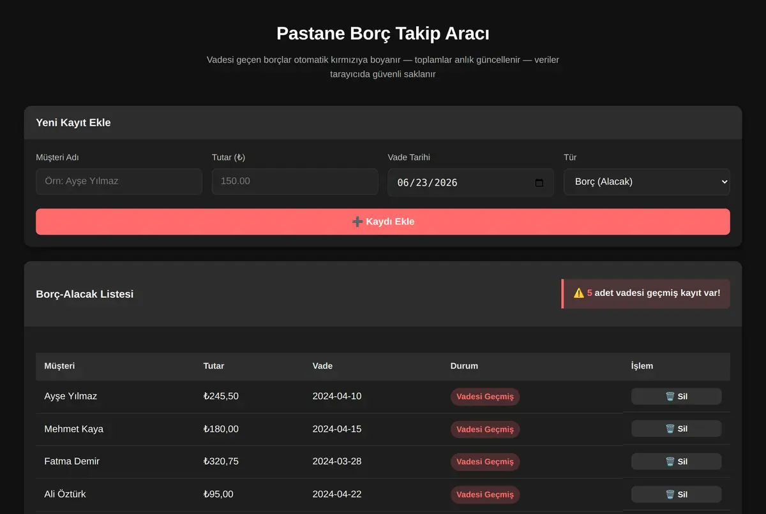766x514 pixels.
Task: Click the Müşteri column header
Action: pyautogui.click(x=59, y=366)
